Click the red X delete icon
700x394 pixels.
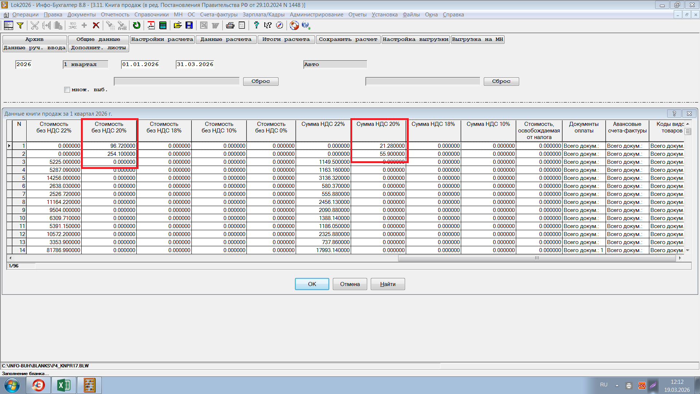point(96,25)
